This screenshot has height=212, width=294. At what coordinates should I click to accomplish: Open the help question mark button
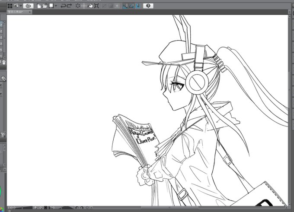(148, 6)
